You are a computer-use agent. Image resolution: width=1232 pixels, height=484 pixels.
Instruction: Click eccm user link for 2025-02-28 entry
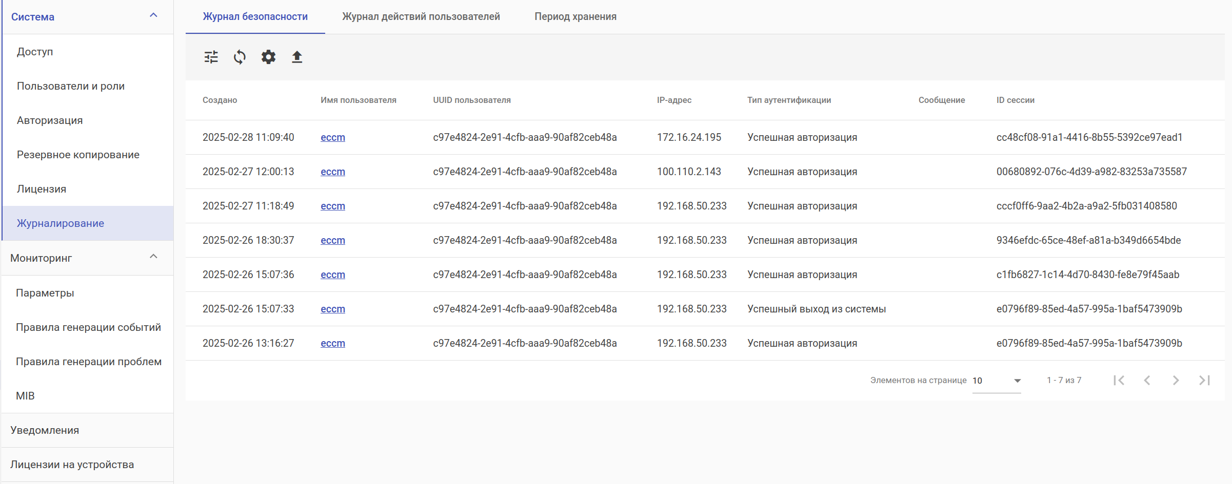pos(332,137)
